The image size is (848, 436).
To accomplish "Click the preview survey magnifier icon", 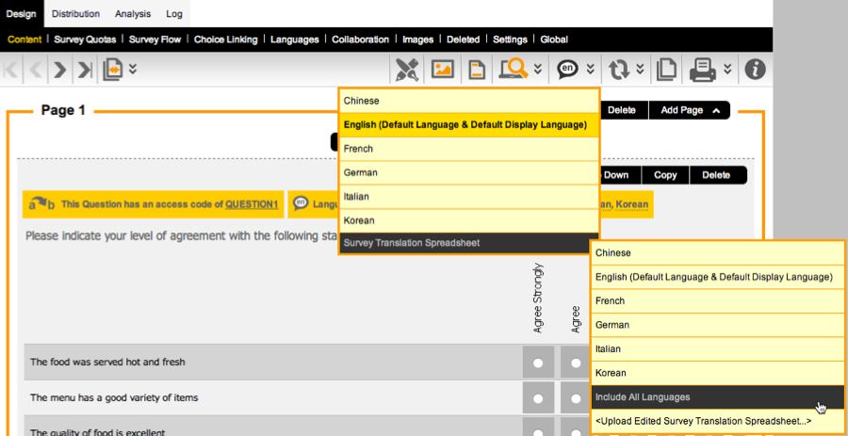I will pyautogui.click(x=514, y=69).
